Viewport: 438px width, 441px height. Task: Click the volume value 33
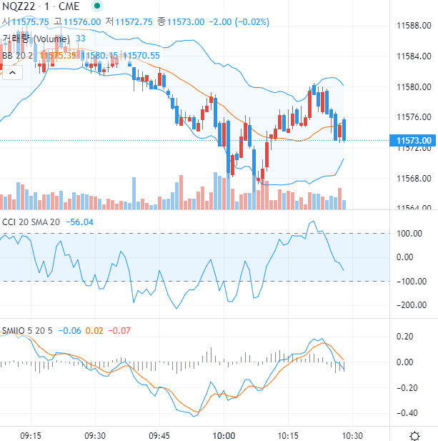click(x=81, y=39)
